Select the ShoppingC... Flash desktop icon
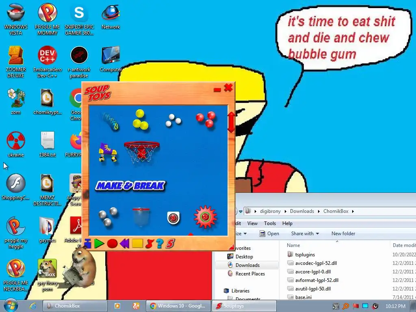Screen dimensions: 416x312 [16, 187]
